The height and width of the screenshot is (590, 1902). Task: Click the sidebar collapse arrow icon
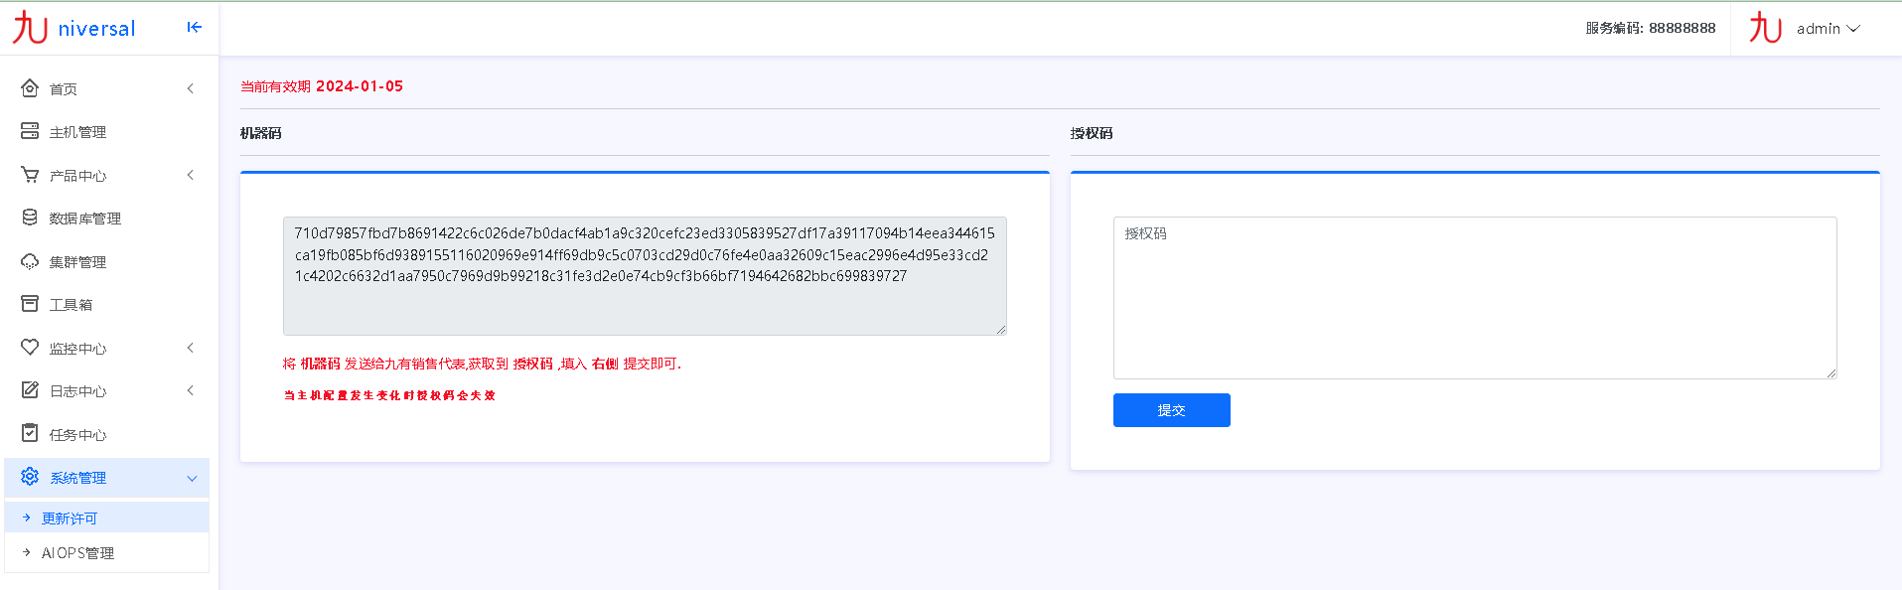[195, 28]
